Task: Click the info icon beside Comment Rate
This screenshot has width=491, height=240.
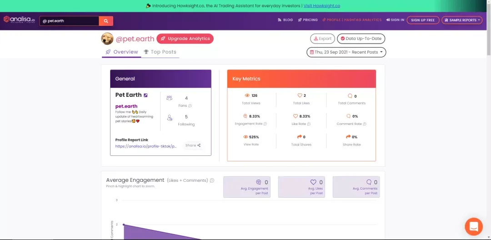Action: (x=365, y=124)
